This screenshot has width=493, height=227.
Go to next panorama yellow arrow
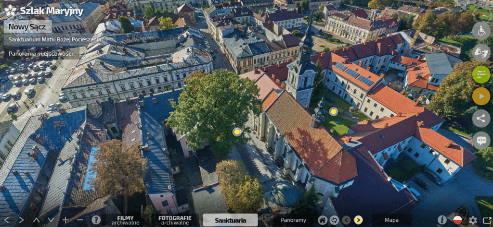358,220
